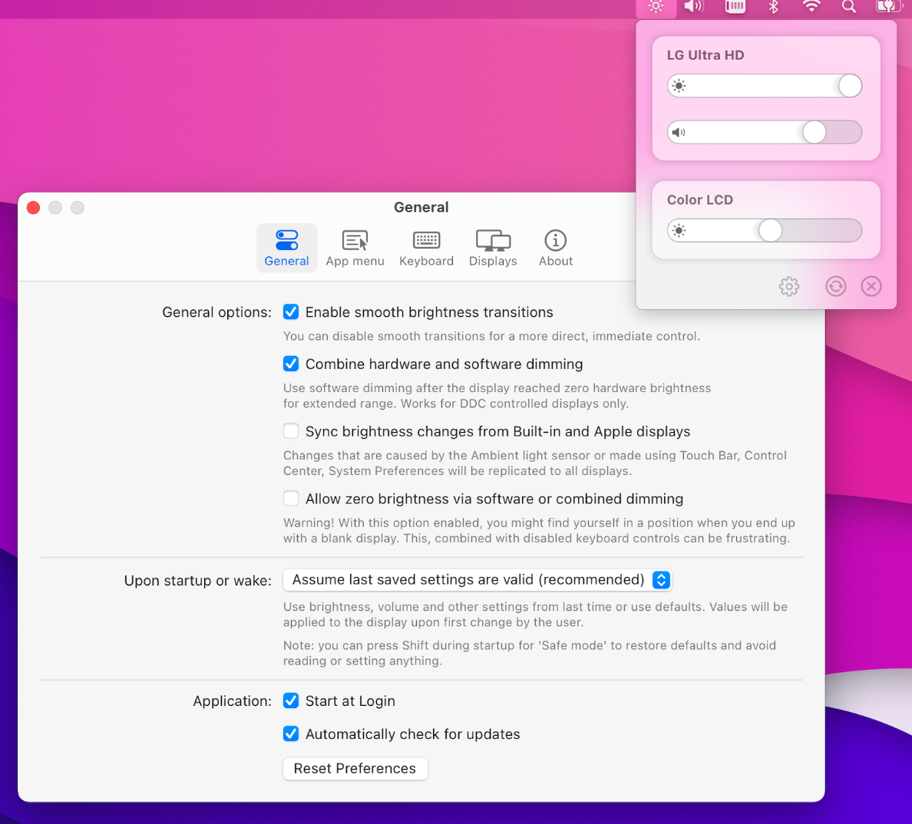The image size is (912, 824).
Task: Click the quit X icon in popup
Action: coord(871,286)
